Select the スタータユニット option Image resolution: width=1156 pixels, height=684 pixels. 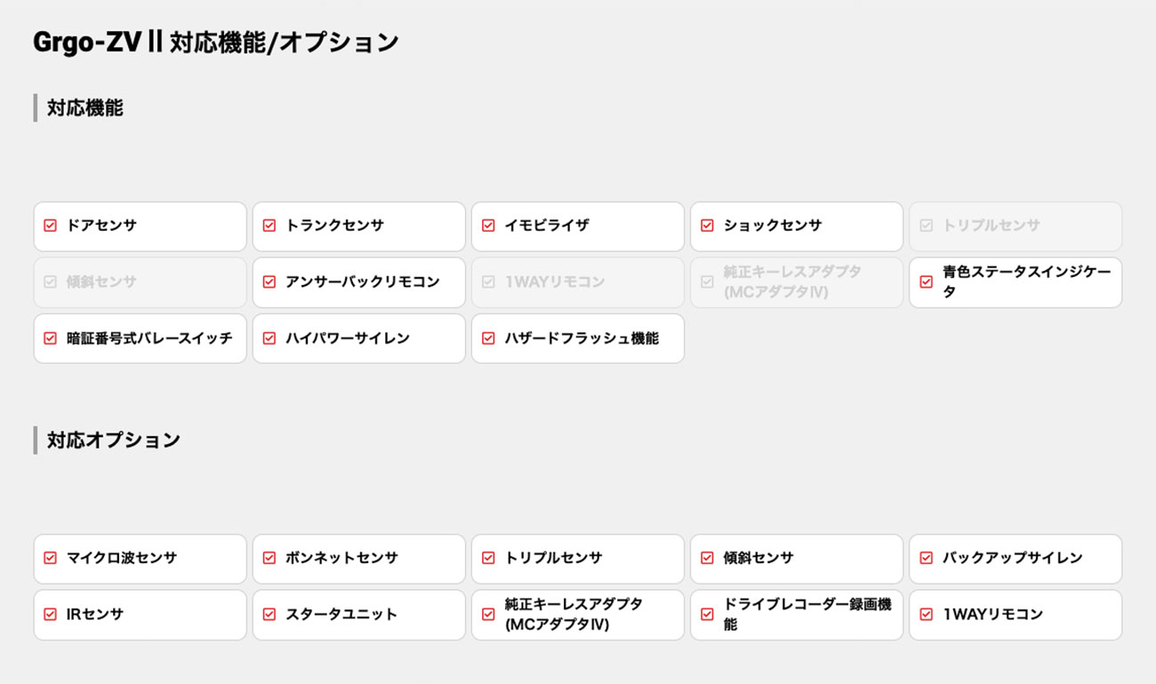click(x=359, y=615)
